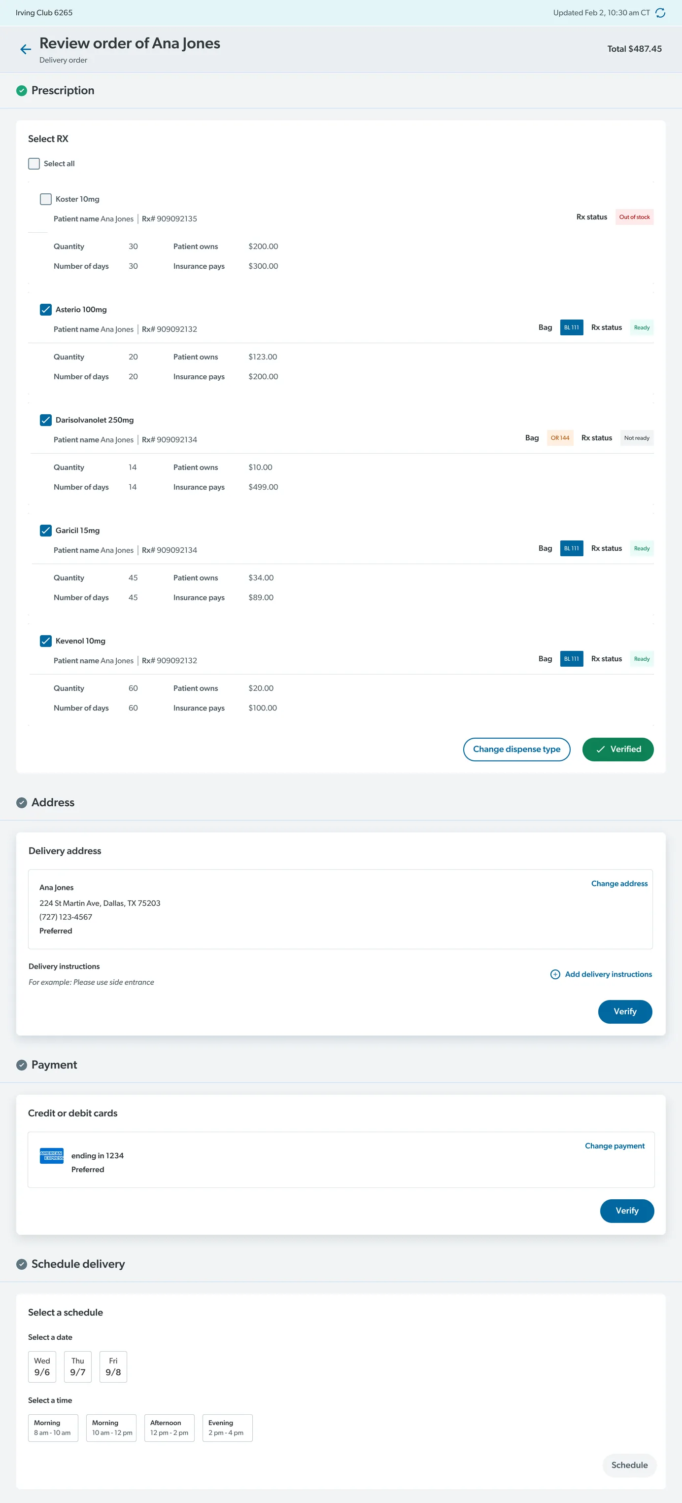Image resolution: width=682 pixels, height=1503 pixels.
Task: Open the Change address link
Action: [x=619, y=883]
